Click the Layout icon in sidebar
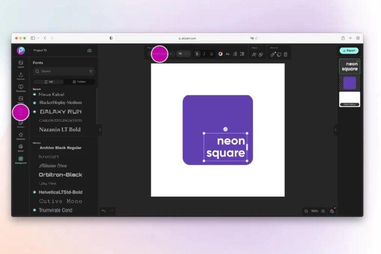The image size is (381, 254). (x=21, y=63)
